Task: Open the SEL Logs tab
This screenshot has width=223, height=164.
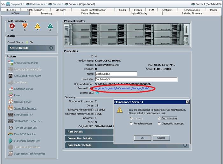Action: (x=11, y=10)
